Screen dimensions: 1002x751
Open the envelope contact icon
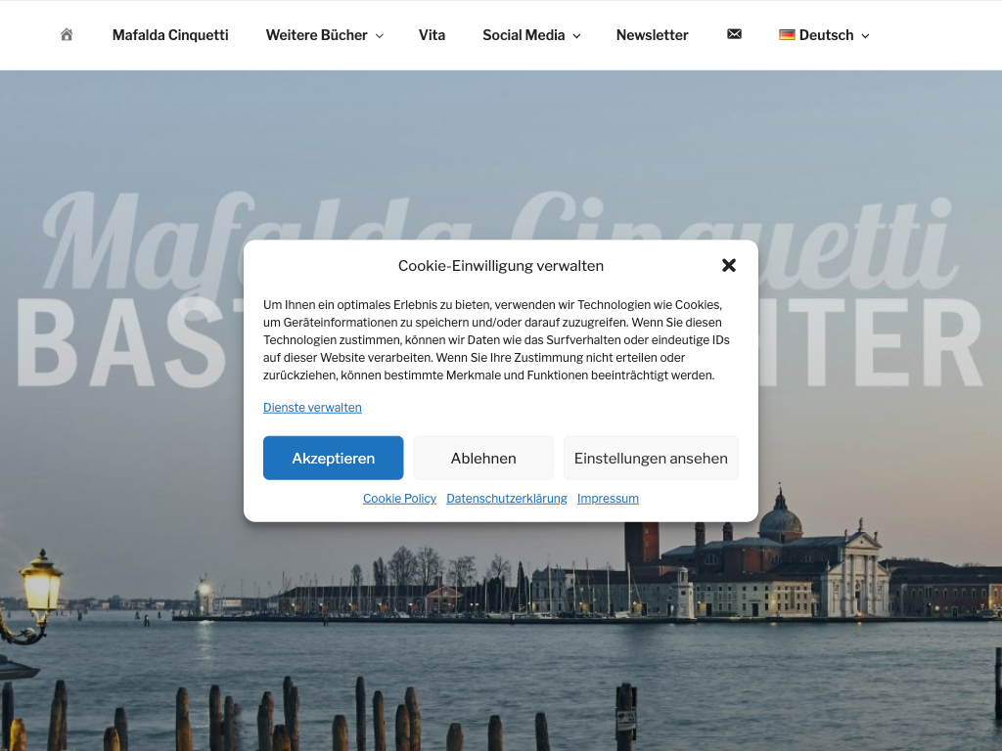pyautogui.click(x=734, y=34)
